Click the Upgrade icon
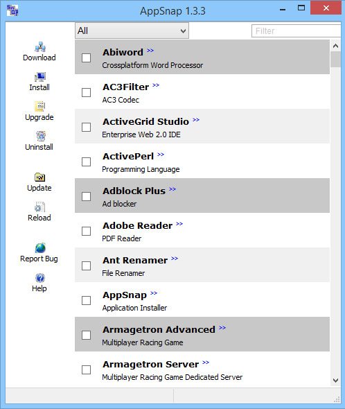The height and width of the screenshot is (409, 345). click(x=40, y=107)
